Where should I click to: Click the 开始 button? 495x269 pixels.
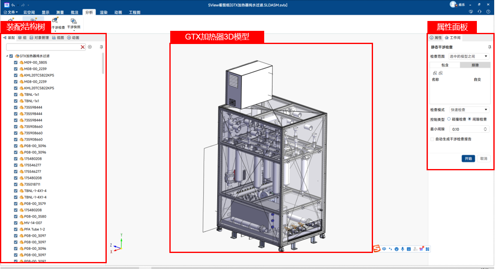[468, 158]
